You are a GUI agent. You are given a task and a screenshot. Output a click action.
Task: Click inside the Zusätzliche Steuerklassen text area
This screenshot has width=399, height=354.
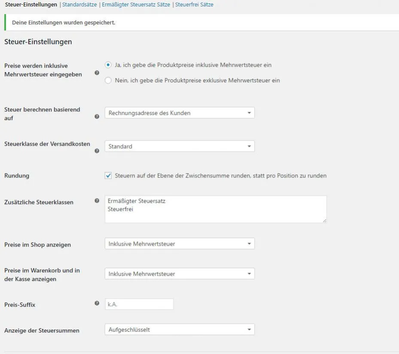pyautogui.click(x=216, y=209)
